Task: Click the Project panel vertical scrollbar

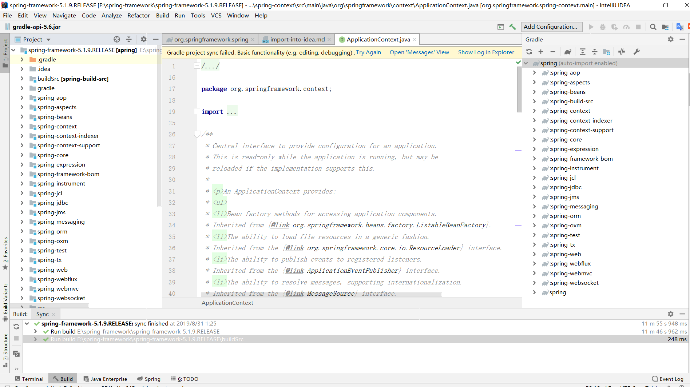Action: tap(159, 131)
